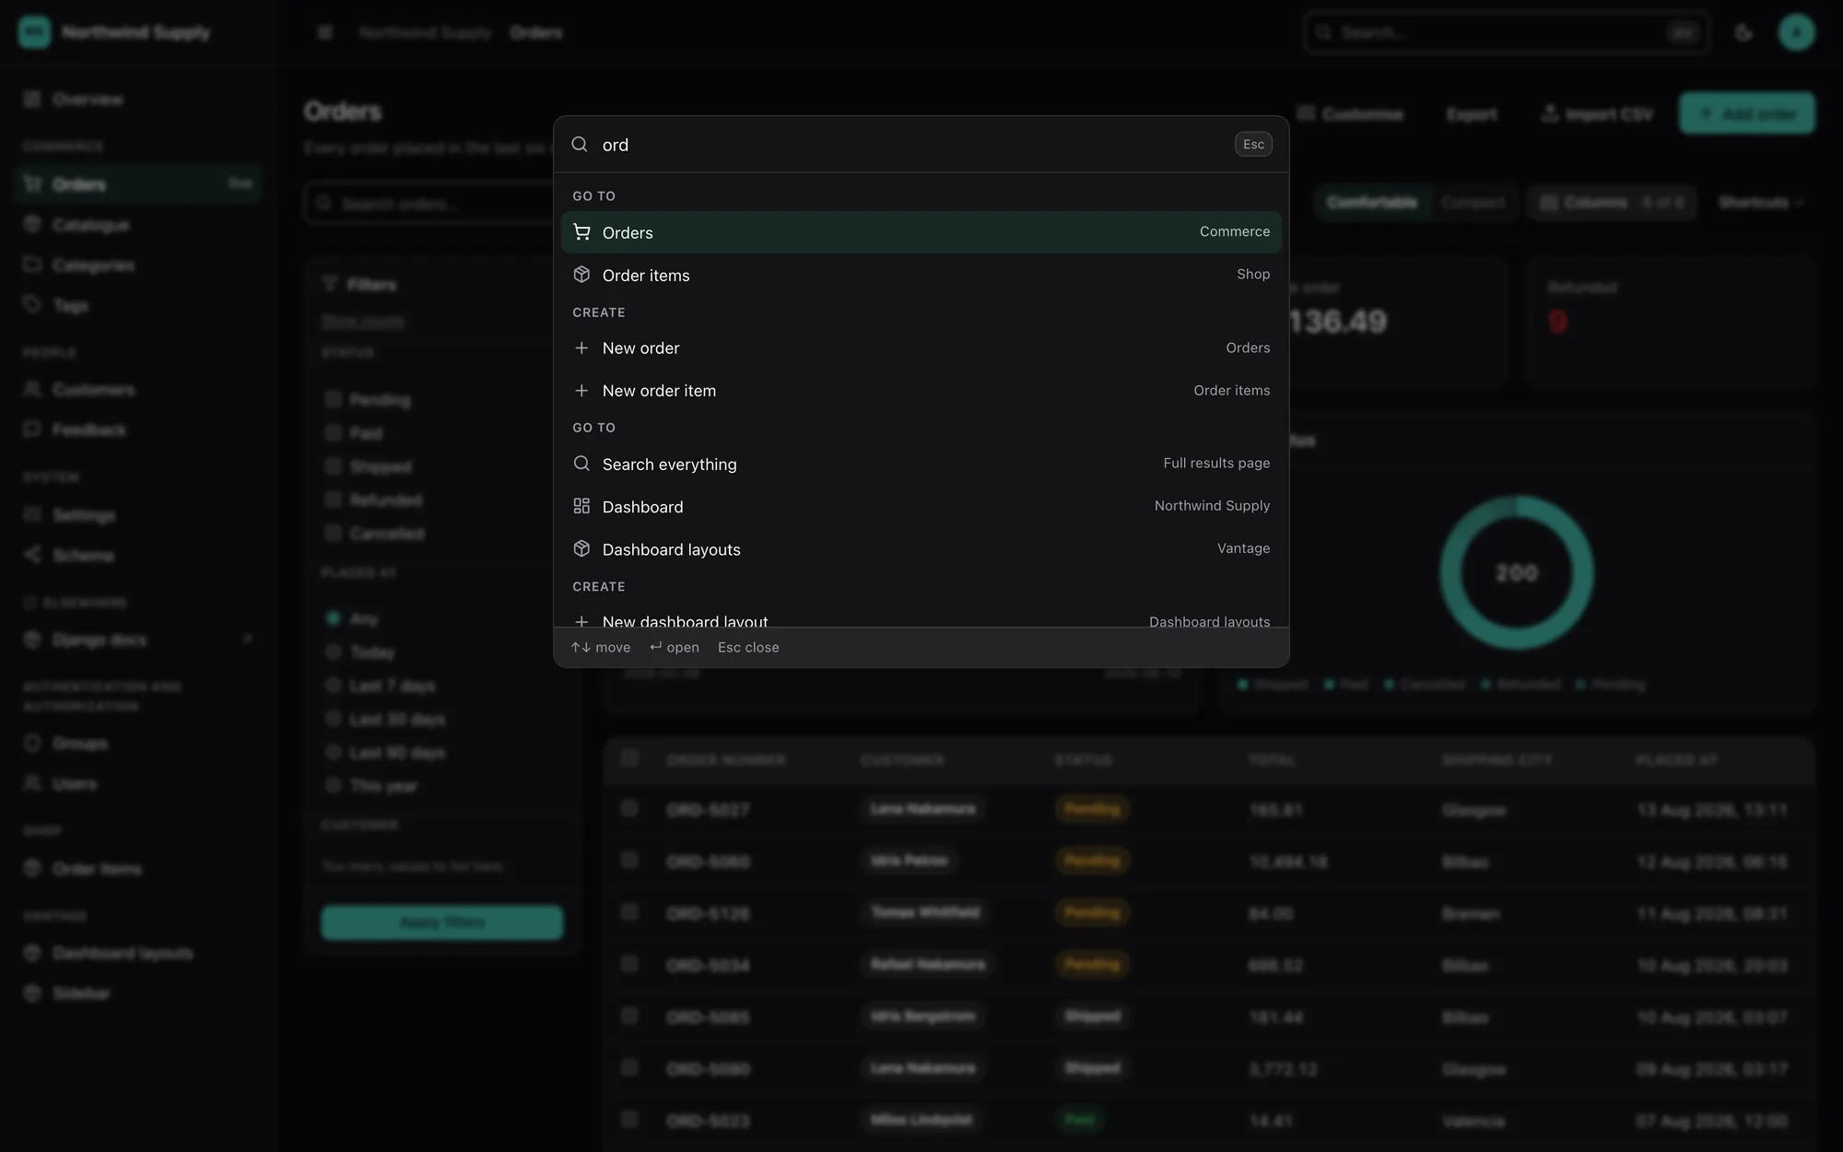
Task: Open the Search everything full results entry
Action: coord(921,464)
